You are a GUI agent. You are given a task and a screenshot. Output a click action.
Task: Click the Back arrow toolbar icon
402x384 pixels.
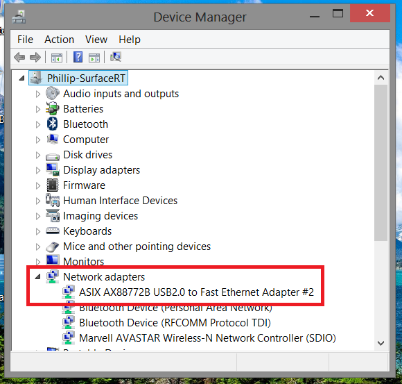(x=19, y=57)
